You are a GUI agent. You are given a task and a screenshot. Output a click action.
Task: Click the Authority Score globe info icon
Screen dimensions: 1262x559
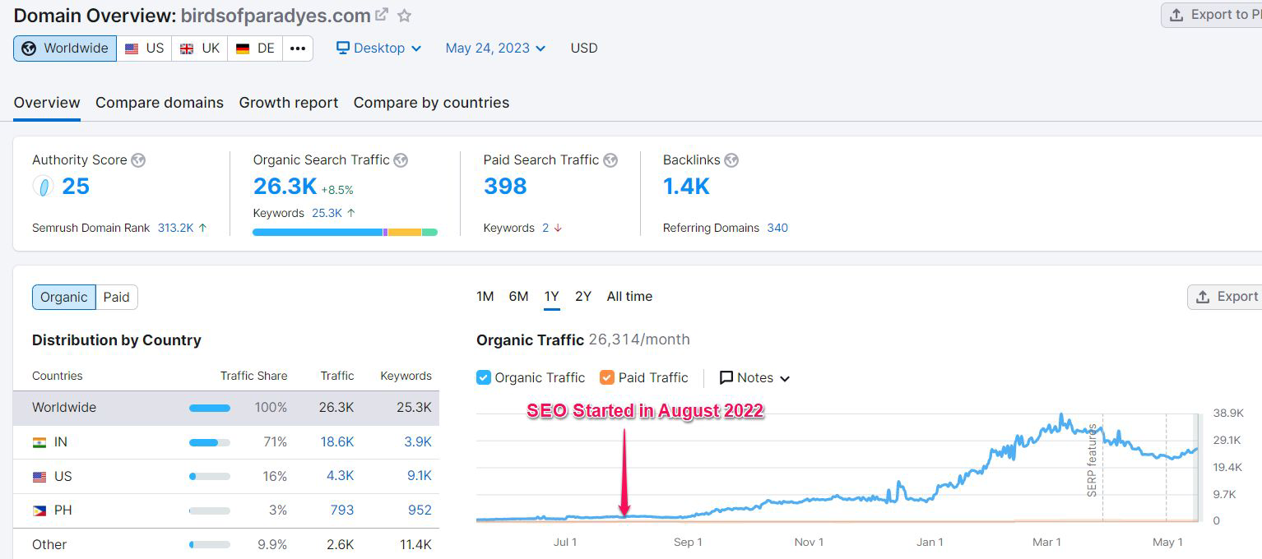[x=138, y=160]
